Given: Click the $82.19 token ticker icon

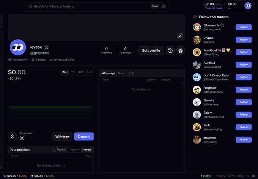Looking at the screenshot, I should pos(32,176).
